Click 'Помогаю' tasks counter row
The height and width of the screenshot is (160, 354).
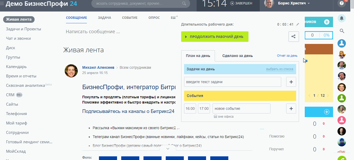[x=297, y=136]
